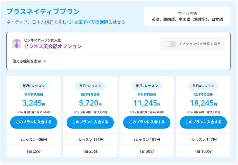This screenshot has width=238, height=165.
Task: Click the ビジネス英会話オプション purple title
Action: (53, 46)
